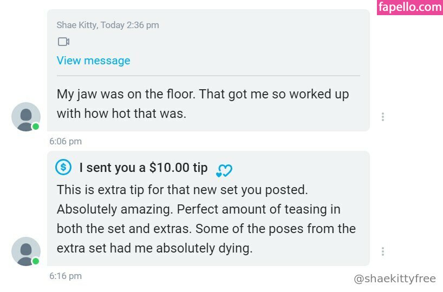Click the 'Shae Kitty' name in quoted header
This screenshot has width=443, height=292.
click(x=76, y=25)
